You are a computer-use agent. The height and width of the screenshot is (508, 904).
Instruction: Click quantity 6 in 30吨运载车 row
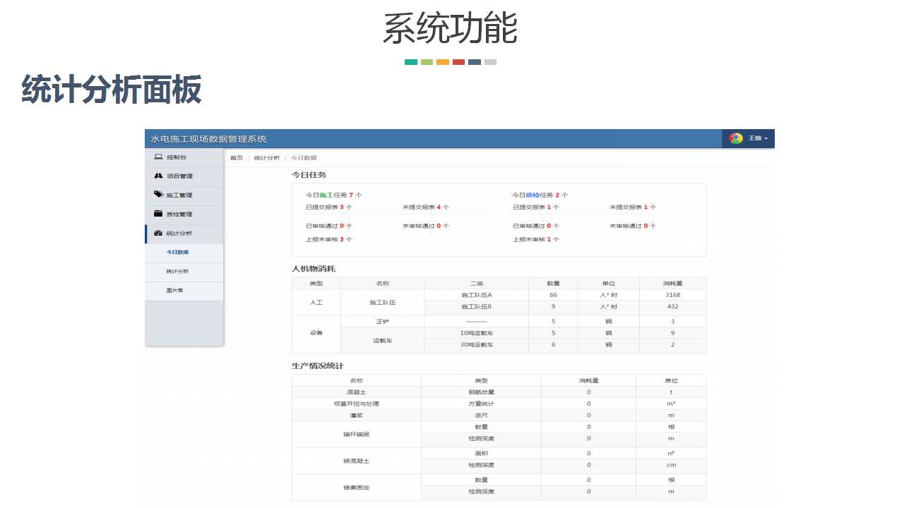point(553,345)
